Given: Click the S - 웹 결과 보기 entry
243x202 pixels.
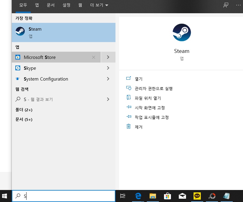Looking at the screenshot, I should [38, 99].
